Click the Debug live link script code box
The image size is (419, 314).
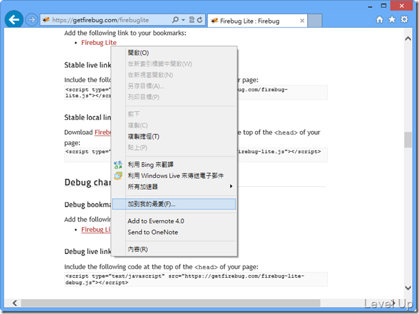[x=196, y=279]
